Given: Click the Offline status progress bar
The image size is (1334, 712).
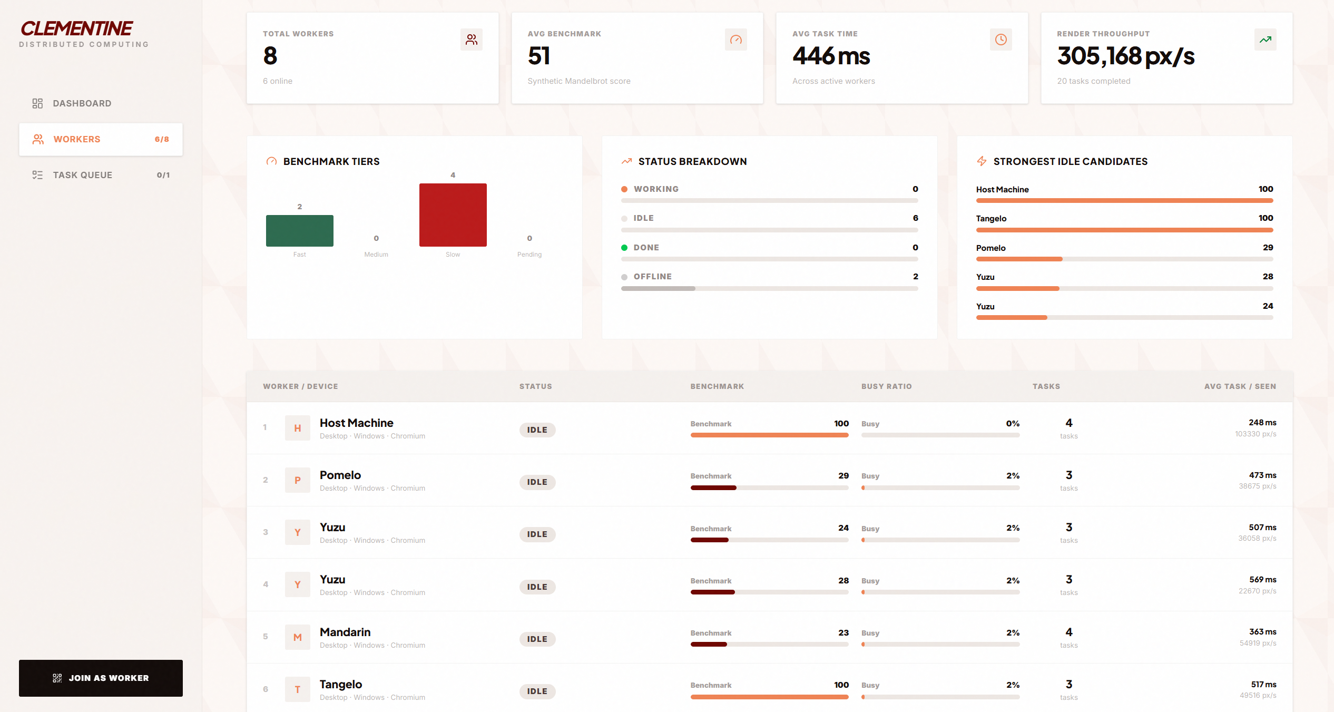Looking at the screenshot, I should tap(769, 289).
